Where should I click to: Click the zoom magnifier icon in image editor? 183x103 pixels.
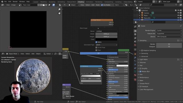[x=59, y=9]
